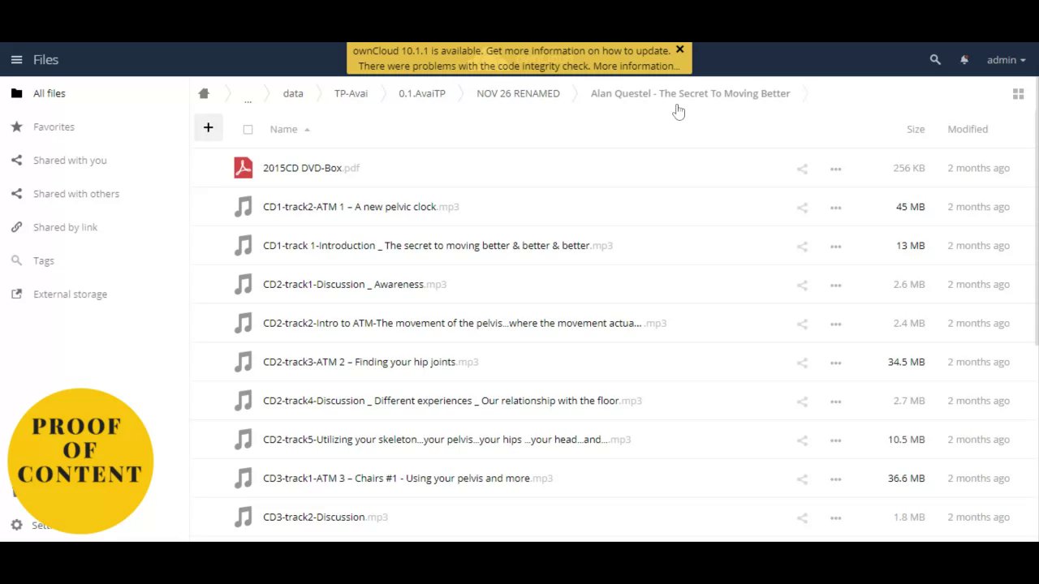1039x584 pixels.
Task: Share CD2-track3-ATM 2 file
Action: coord(802,363)
